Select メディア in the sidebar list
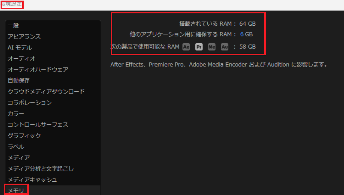The height and width of the screenshot is (195, 344). (19, 158)
